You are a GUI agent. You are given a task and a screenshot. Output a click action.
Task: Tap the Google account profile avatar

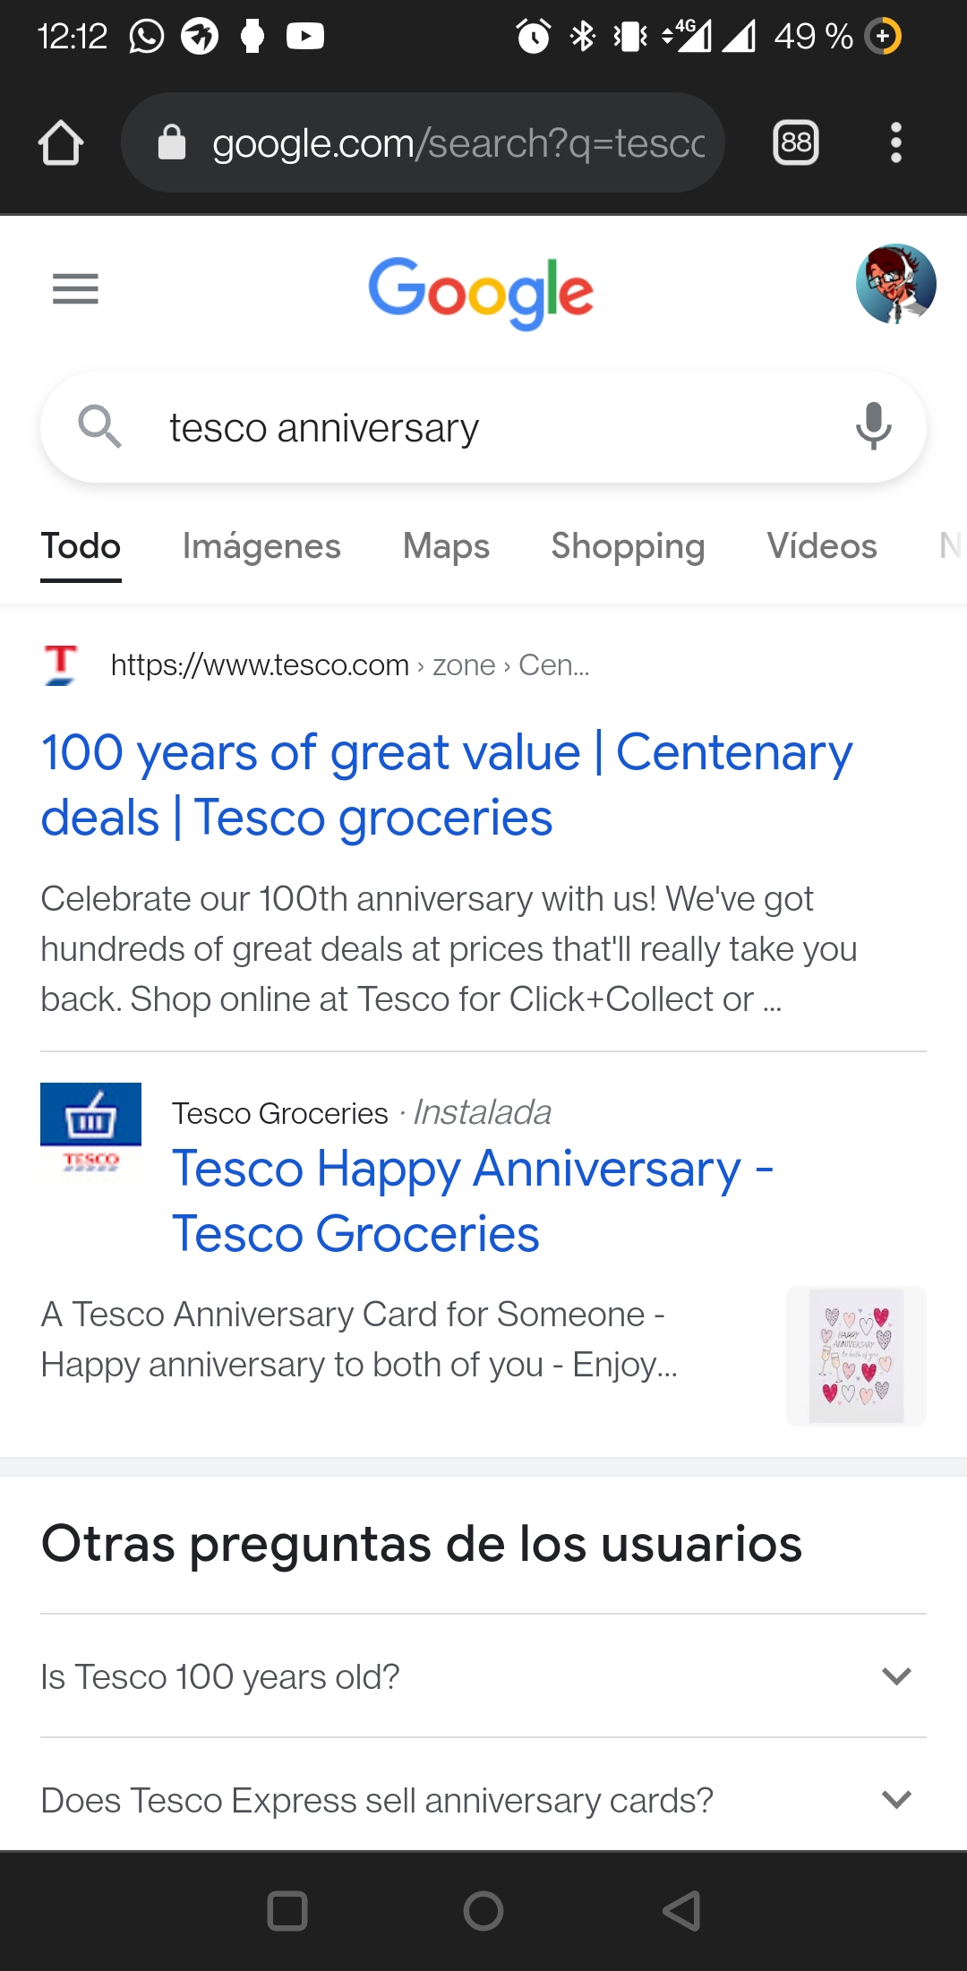coord(895,284)
